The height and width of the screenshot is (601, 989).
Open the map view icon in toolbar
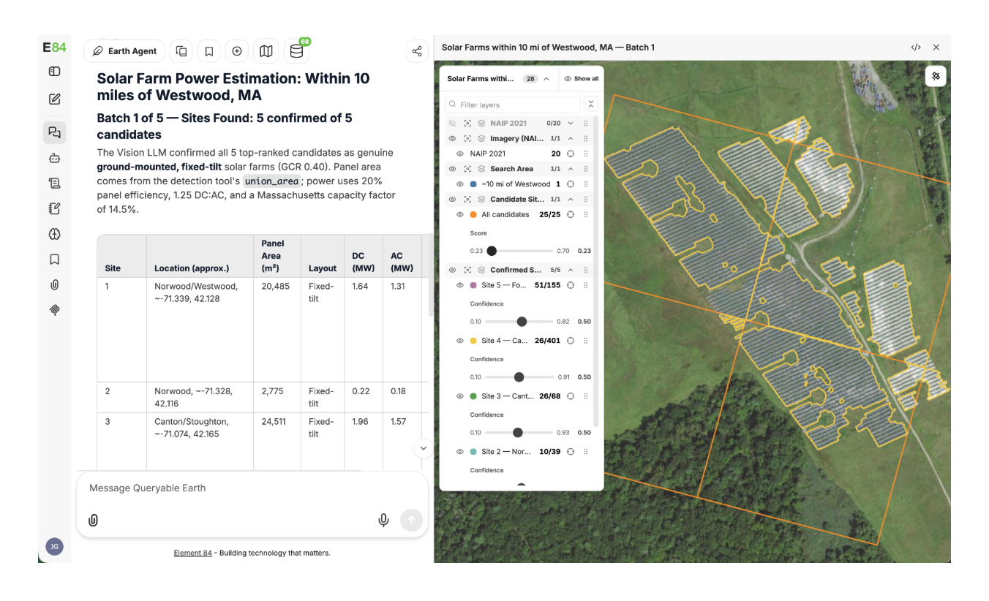(266, 51)
